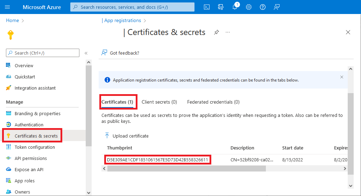Navigate to App registrations breadcrumb
361x196 pixels.
(x=122, y=21)
